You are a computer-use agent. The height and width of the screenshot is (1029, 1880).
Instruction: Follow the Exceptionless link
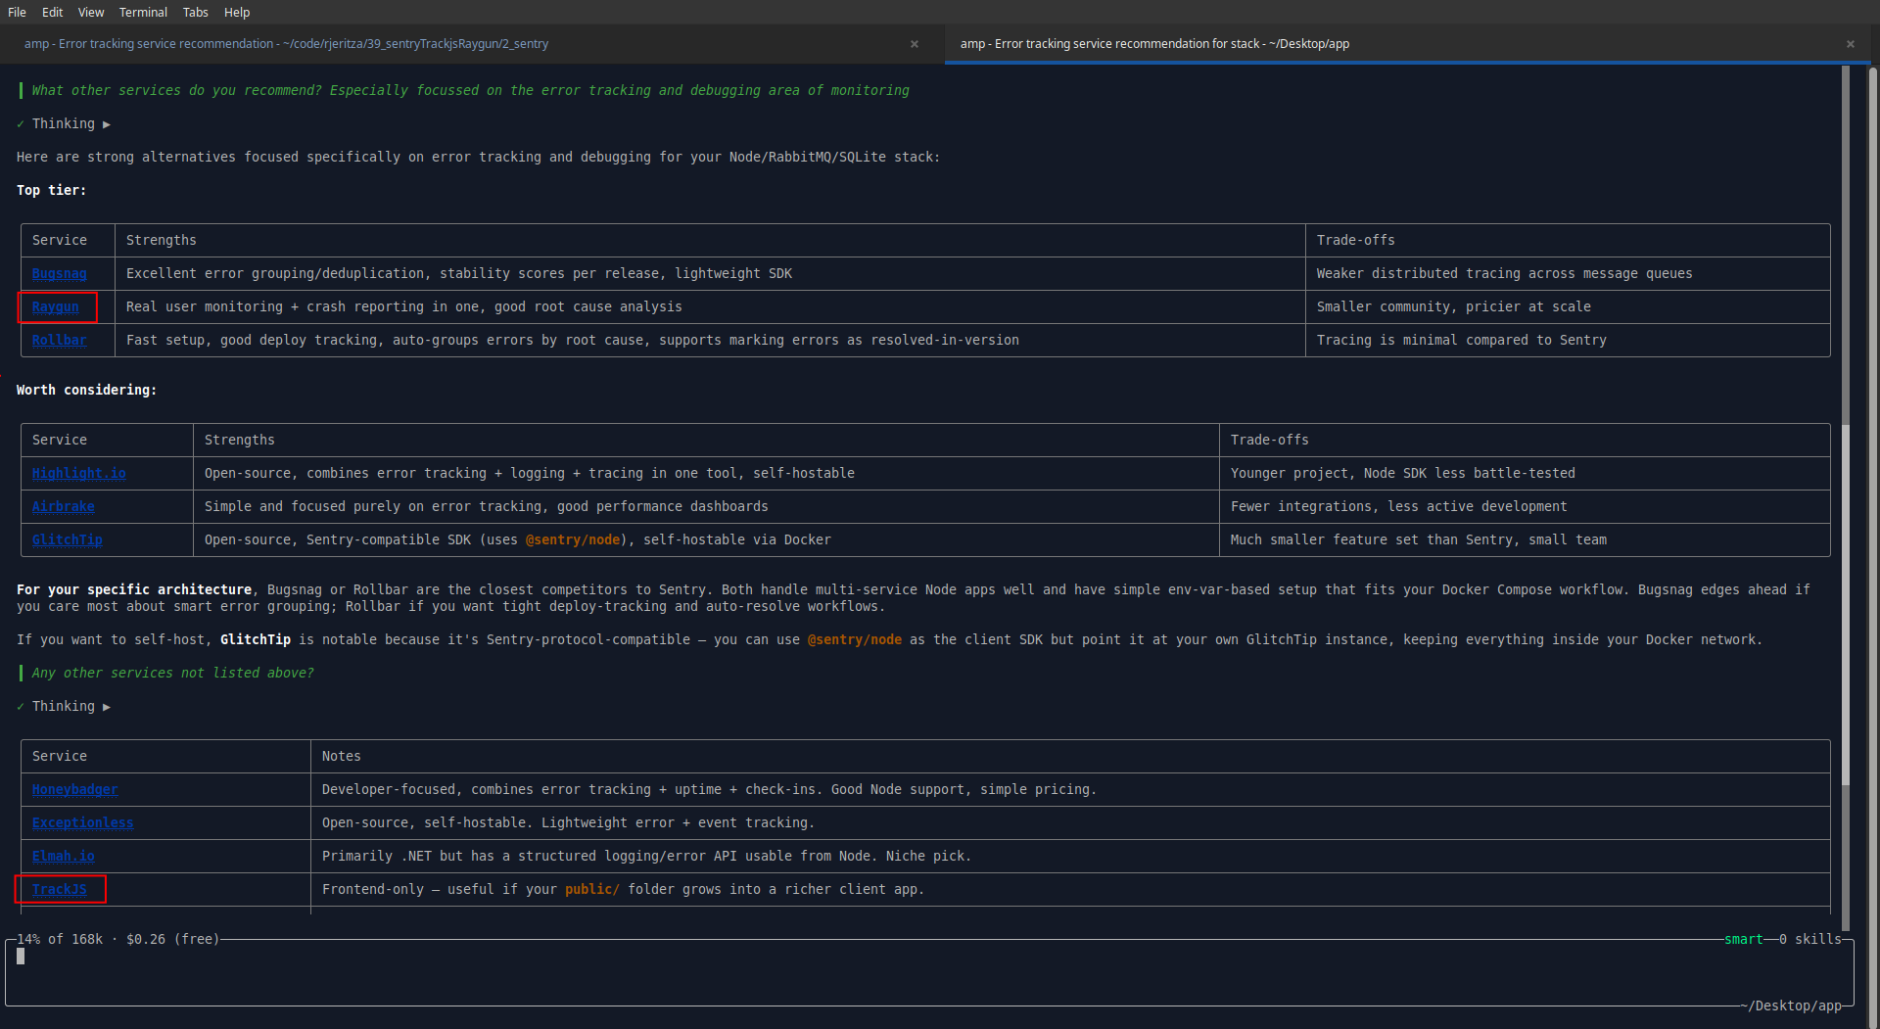(82, 823)
